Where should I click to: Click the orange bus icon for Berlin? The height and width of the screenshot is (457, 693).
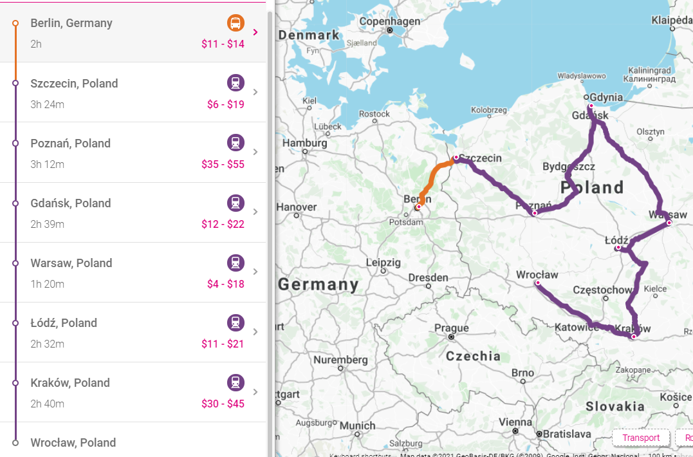coord(236,23)
